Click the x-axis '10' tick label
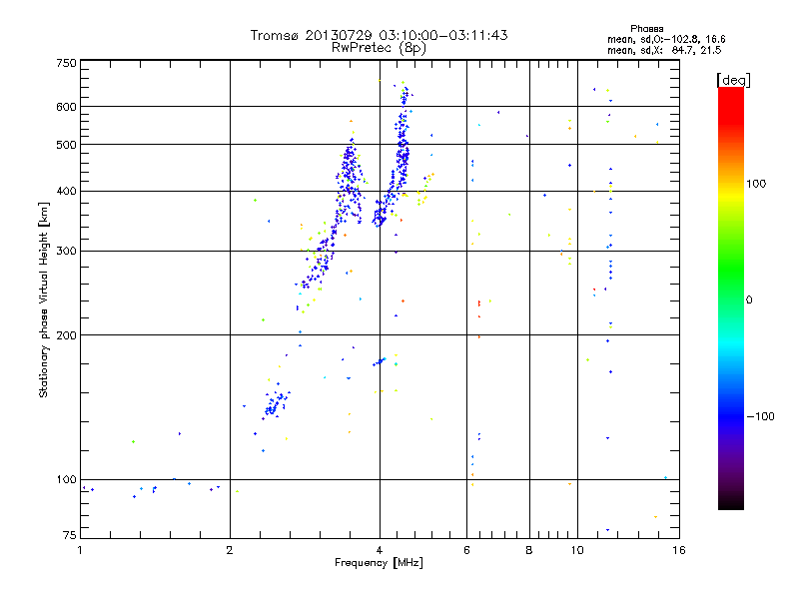The image size is (799, 599). click(577, 550)
